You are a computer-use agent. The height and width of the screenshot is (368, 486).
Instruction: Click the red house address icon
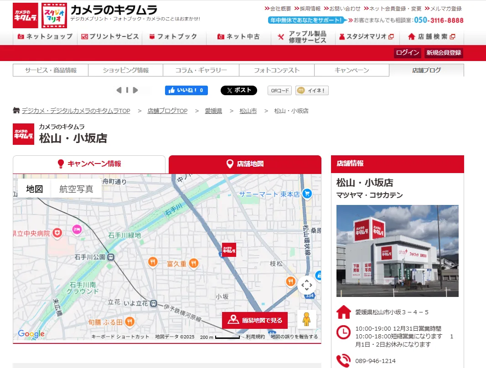pyautogui.click(x=343, y=312)
